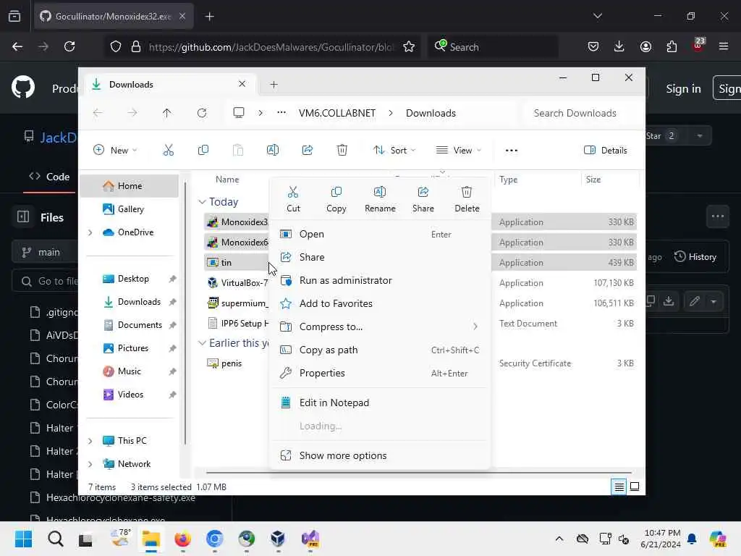Click Sign in on GitHub page

pyautogui.click(x=683, y=89)
